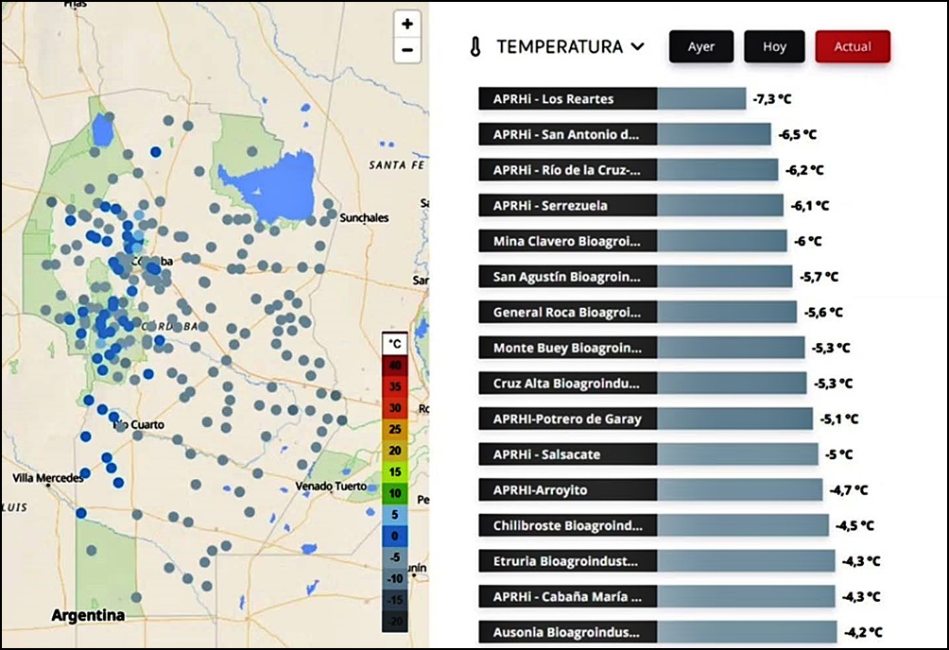Click the Argentina label on map
Screen dimensions: 949x650
88,615
